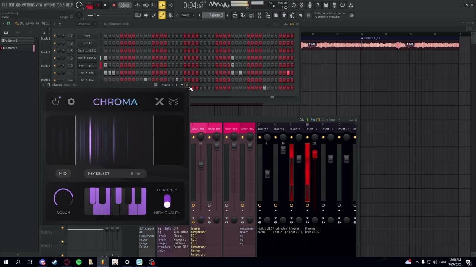476x267 pixels.
Task: Click the Spire channel button
Action: pos(87,50)
